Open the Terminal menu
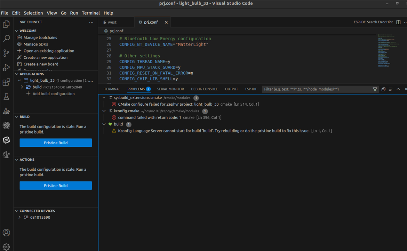Screen dimensions: 407x251 (90, 13)
